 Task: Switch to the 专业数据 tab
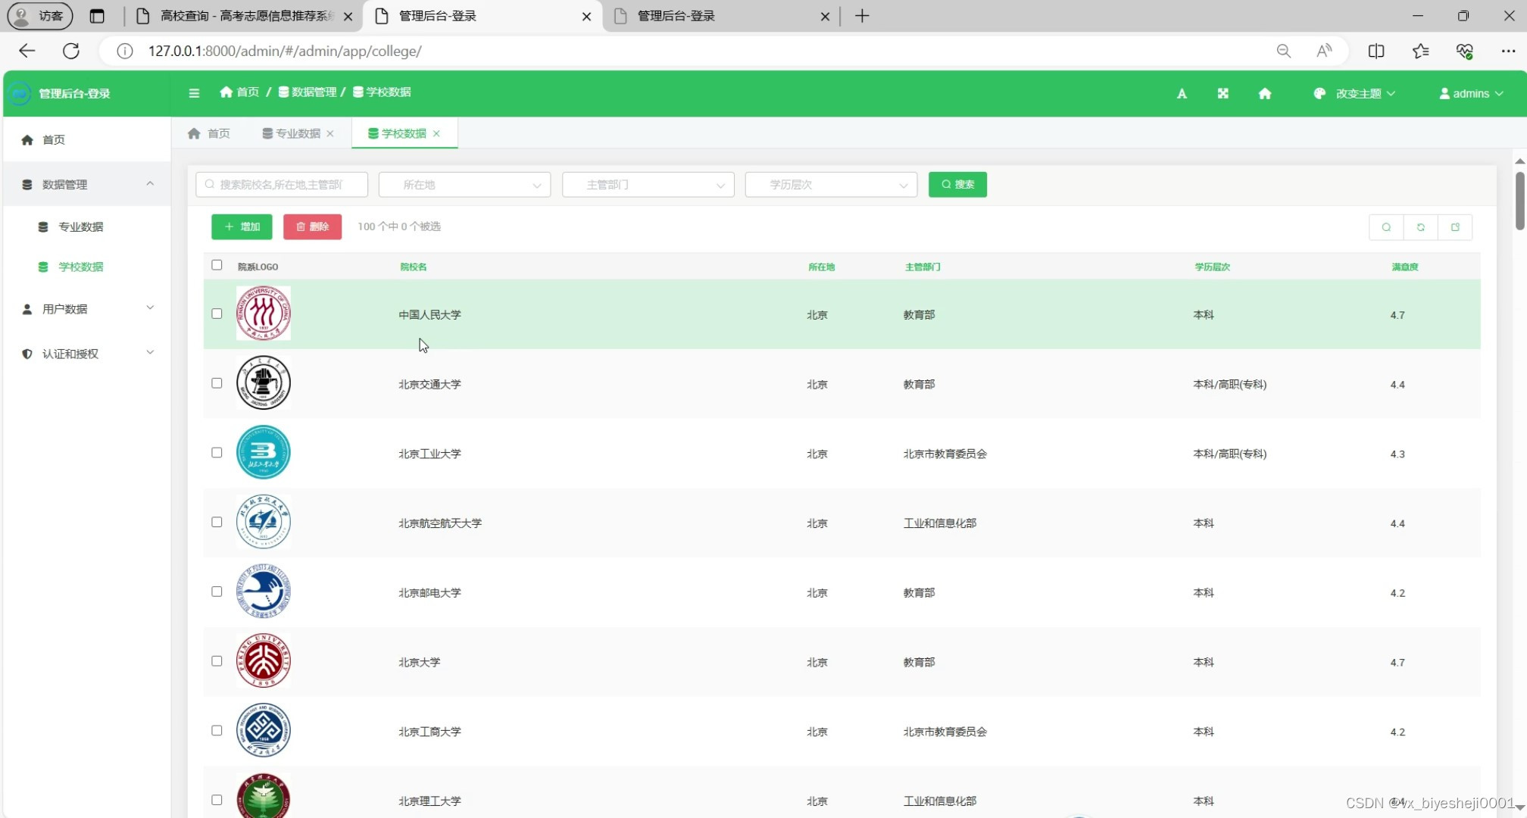(x=297, y=133)
